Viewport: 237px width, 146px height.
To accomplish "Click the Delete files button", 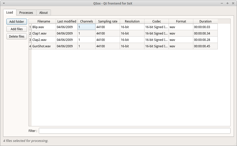I will (x=17, y=36).
